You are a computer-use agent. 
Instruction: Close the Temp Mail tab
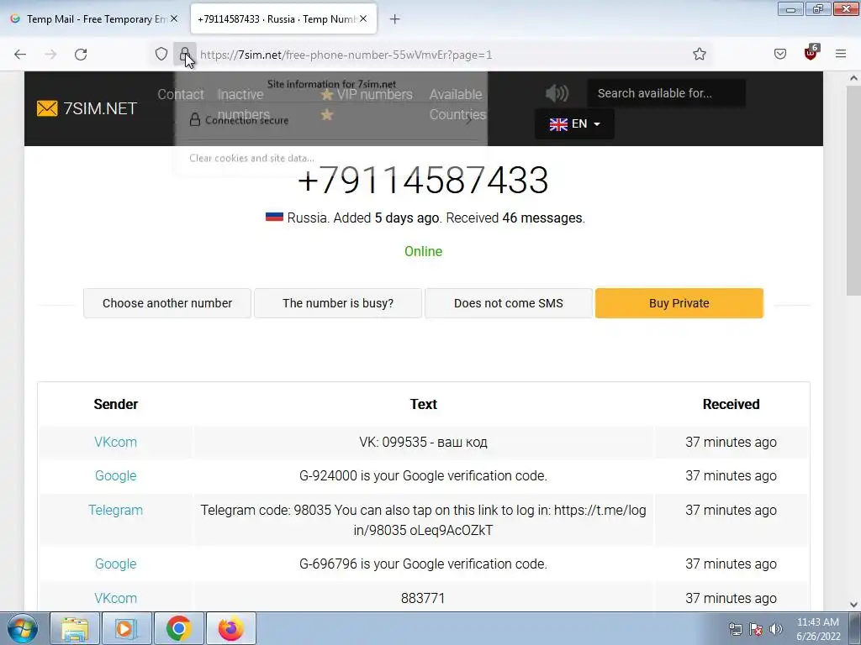(x=174, y=18)
